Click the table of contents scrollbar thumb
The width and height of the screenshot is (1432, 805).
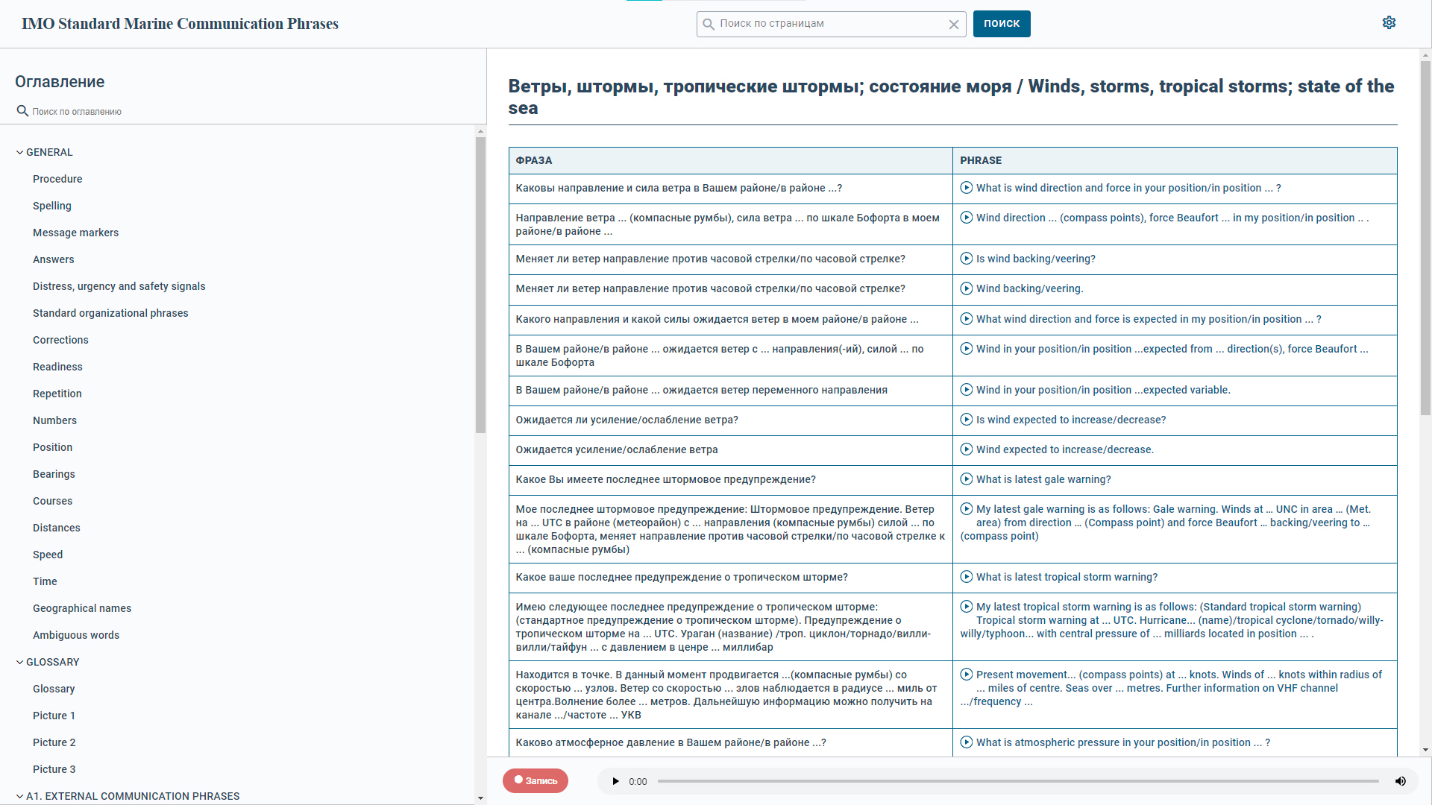click(480, 285)
